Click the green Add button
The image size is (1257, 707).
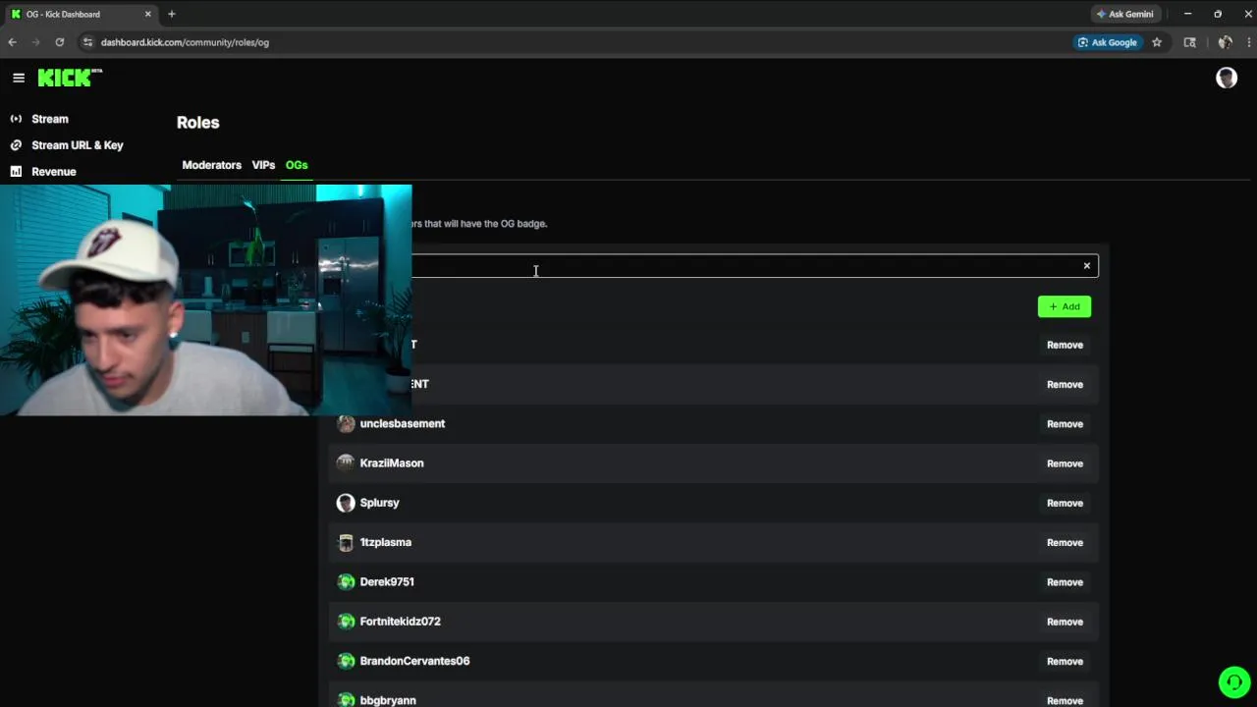coord(1065,306)
